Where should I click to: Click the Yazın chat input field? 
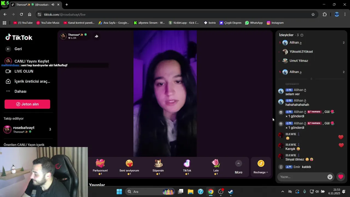click(302, 177)
